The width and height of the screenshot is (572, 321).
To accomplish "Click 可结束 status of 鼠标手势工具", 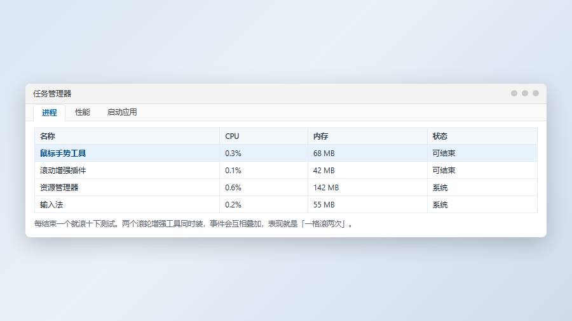I will pyautogui.click(x=444, y=154).
